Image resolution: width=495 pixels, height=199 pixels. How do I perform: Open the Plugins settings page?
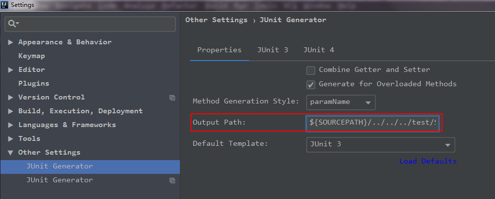(34, 84)
